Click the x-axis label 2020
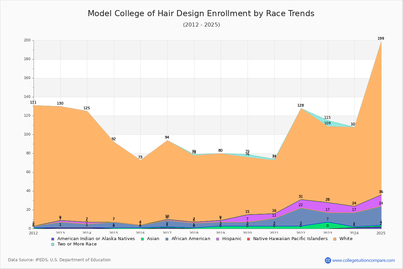Image resolution: width=403 pixels, height=269 pixels. point(247,233)
